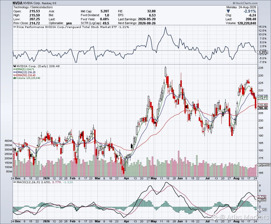271x224 pixels.
Task: Click the Chg value -6.24
Action: [x=252, y=15]
